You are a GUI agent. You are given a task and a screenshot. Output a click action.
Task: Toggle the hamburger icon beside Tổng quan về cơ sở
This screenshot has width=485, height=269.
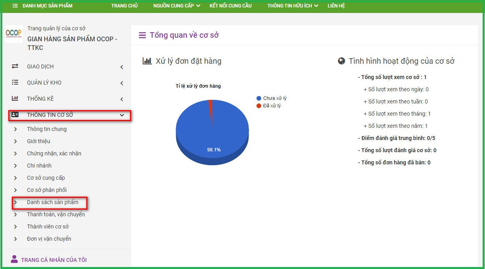pyautogui.click(x=142, y=35)
